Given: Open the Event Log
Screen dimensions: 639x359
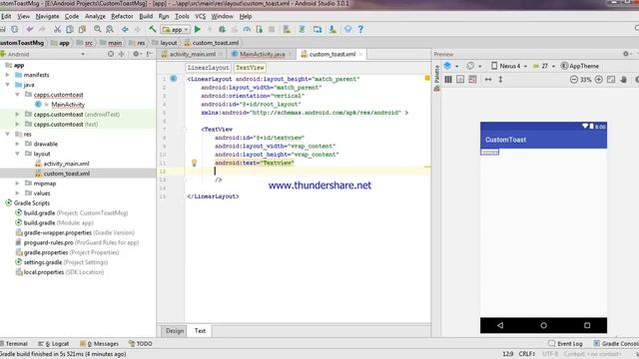Looking at the screenshot, I should [566, 343].
